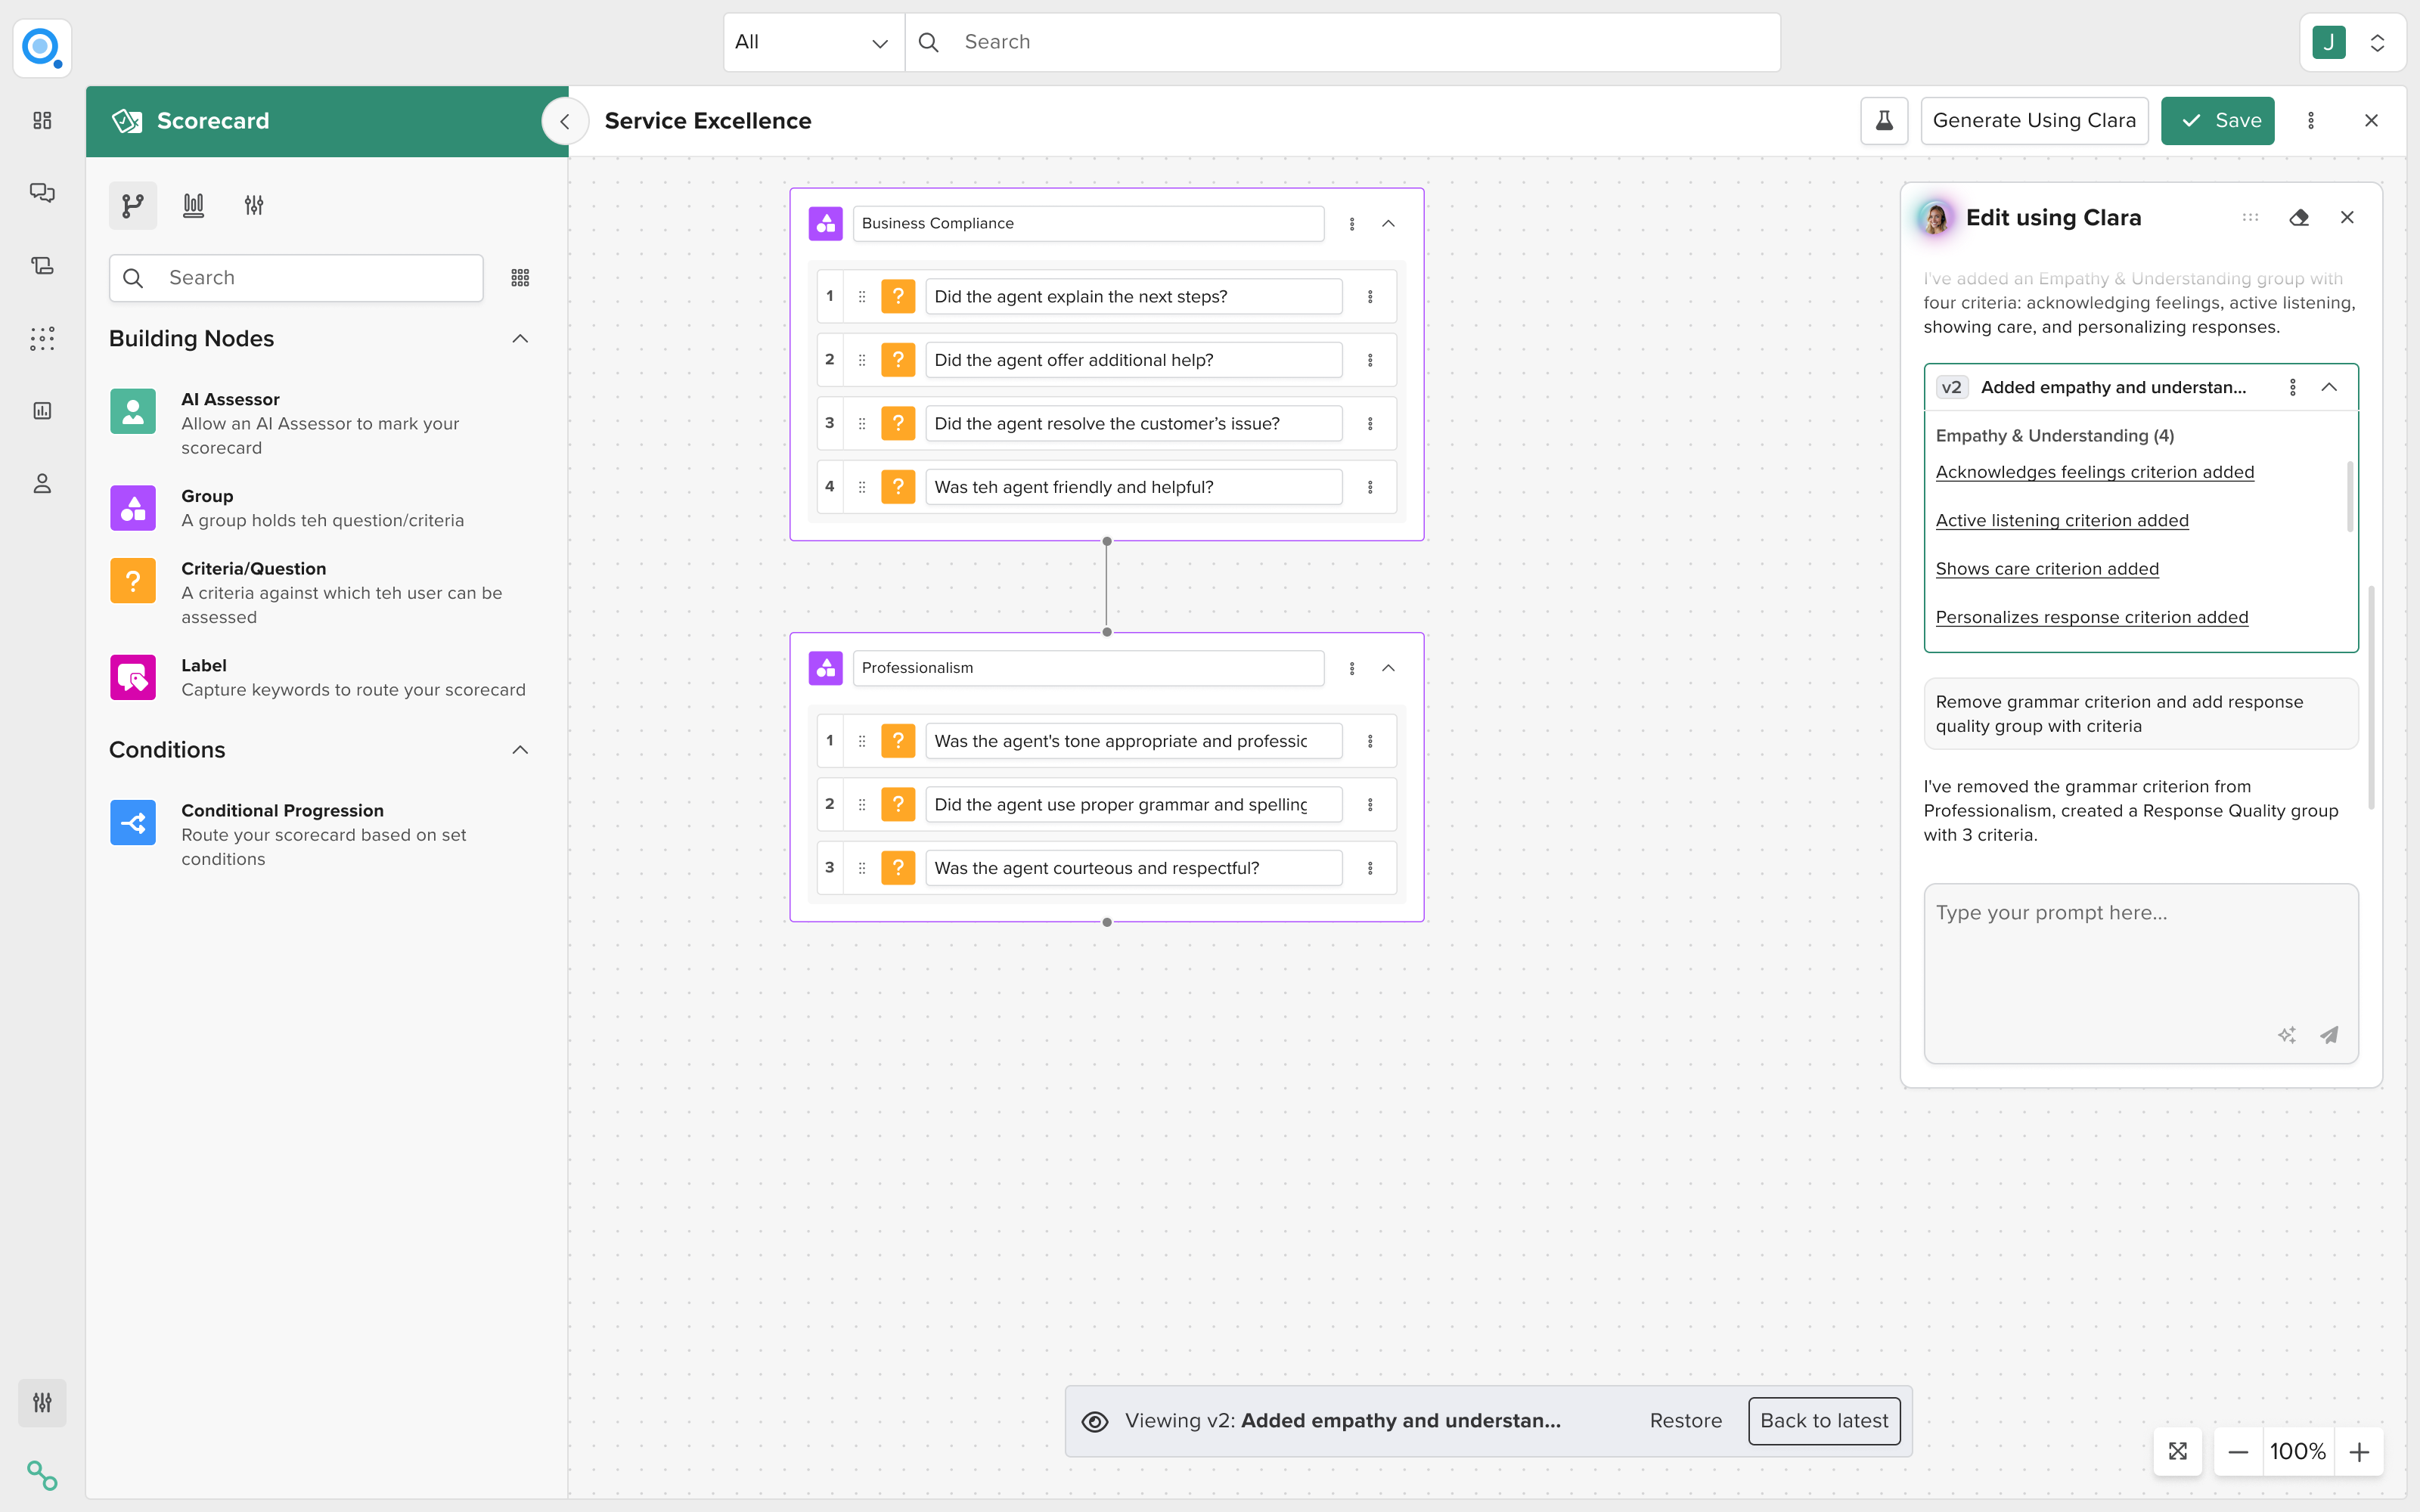2420x1512 pixels.
Task: Click the green workflow nodes icon at bottom left
Action: 42,1475
